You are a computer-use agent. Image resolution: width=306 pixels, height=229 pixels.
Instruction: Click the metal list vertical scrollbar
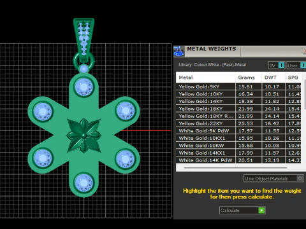coord(305,94)
